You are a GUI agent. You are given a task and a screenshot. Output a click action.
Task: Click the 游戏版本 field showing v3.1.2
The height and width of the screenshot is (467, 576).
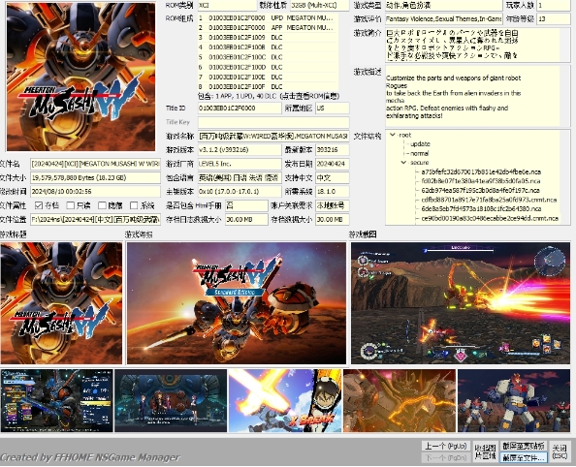click(x=240, y=150)
